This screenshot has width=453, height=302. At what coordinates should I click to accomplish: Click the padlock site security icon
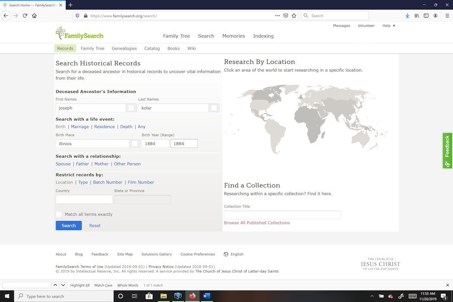[x=85, y=16]
